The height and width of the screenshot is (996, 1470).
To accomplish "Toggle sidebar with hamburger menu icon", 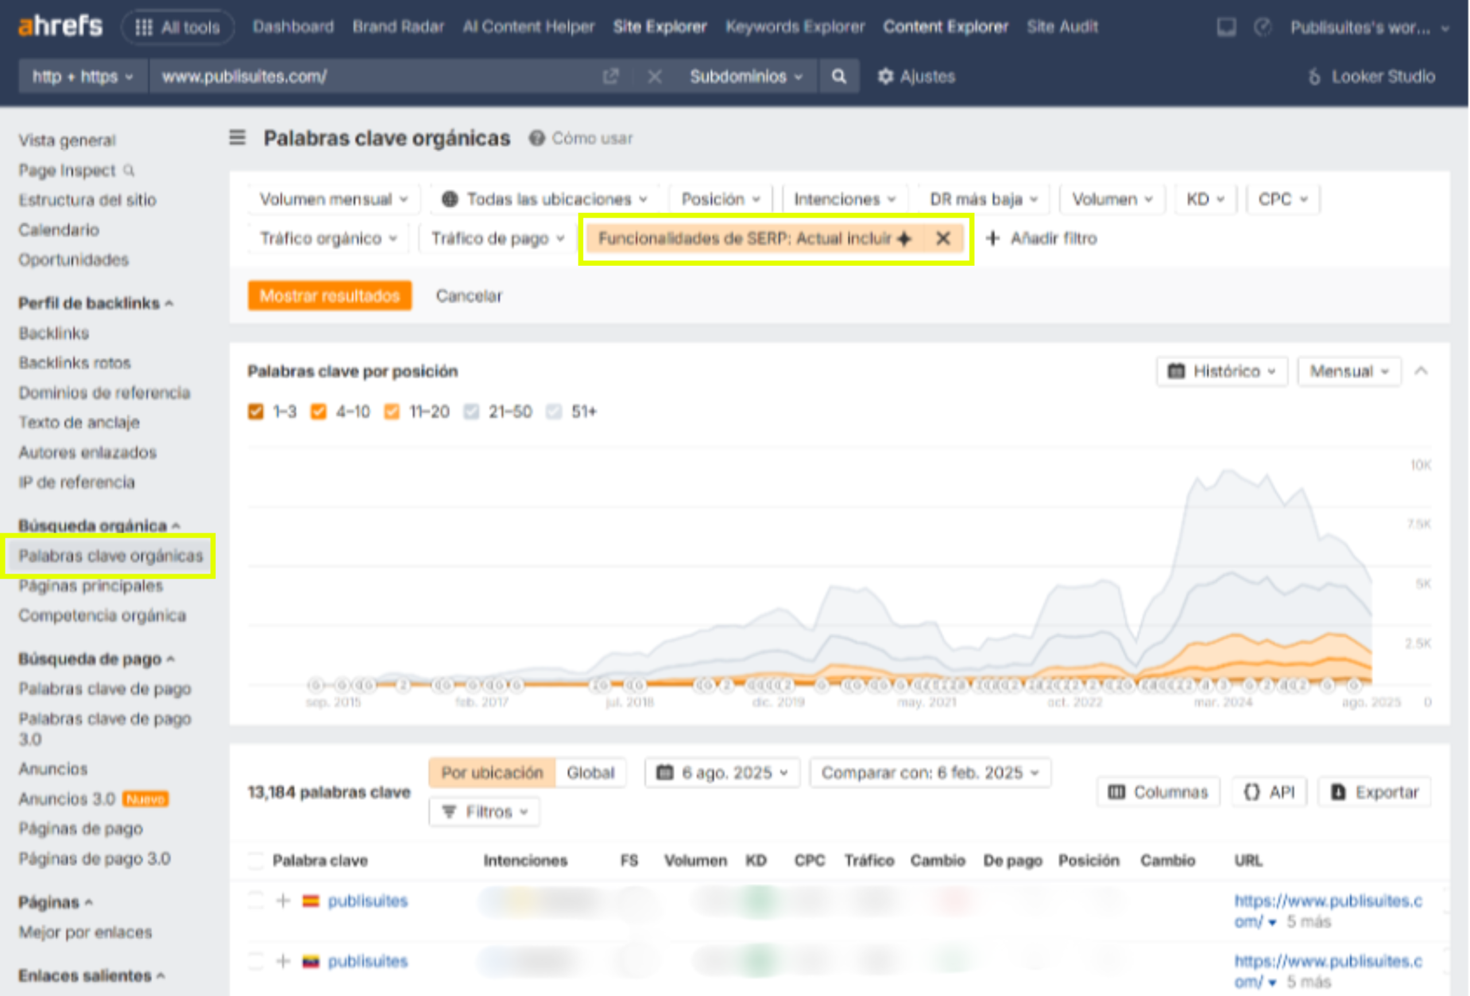I will pos(237,137).
